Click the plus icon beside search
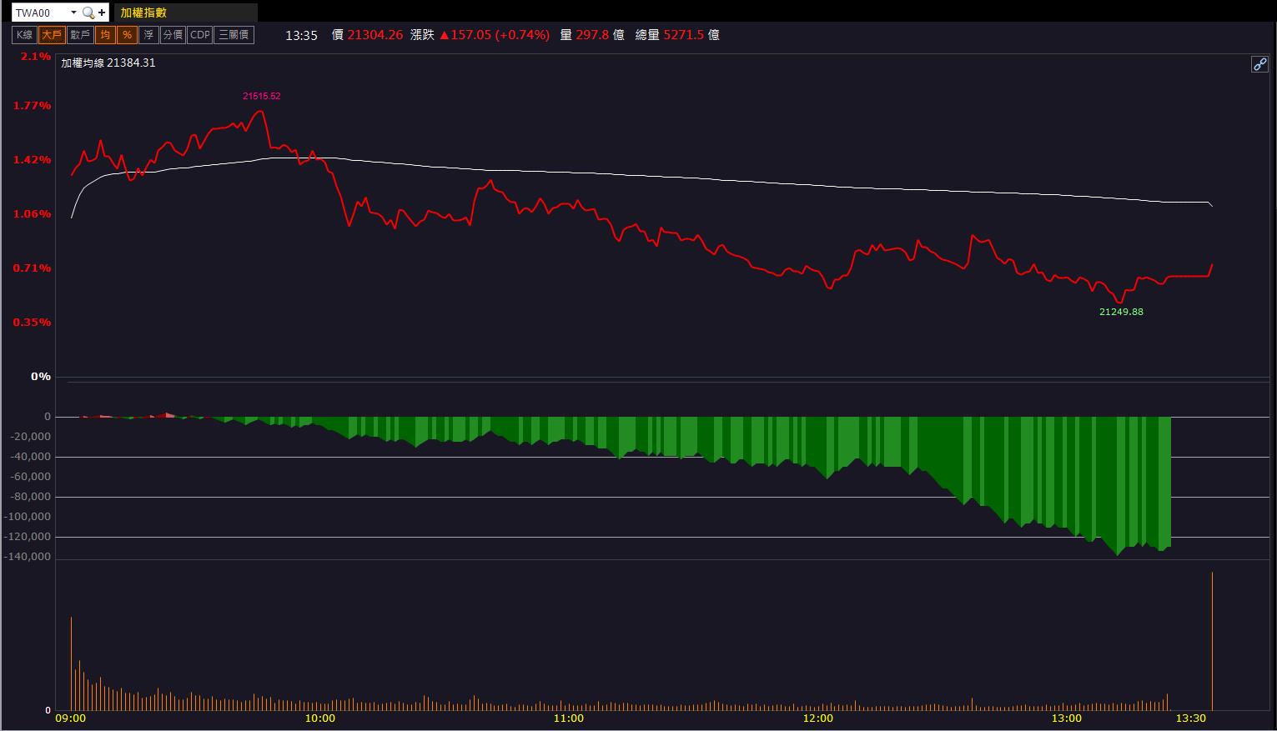 (102, 13)
